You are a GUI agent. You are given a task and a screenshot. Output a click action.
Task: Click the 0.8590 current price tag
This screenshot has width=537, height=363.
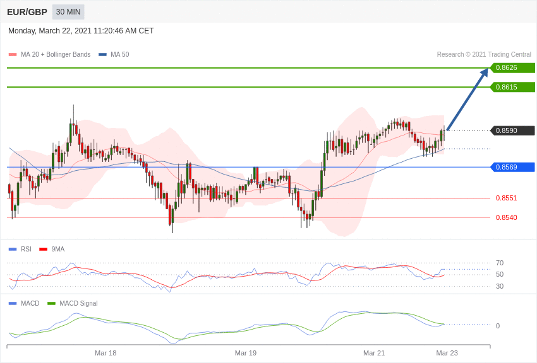[x=512, y=130]
